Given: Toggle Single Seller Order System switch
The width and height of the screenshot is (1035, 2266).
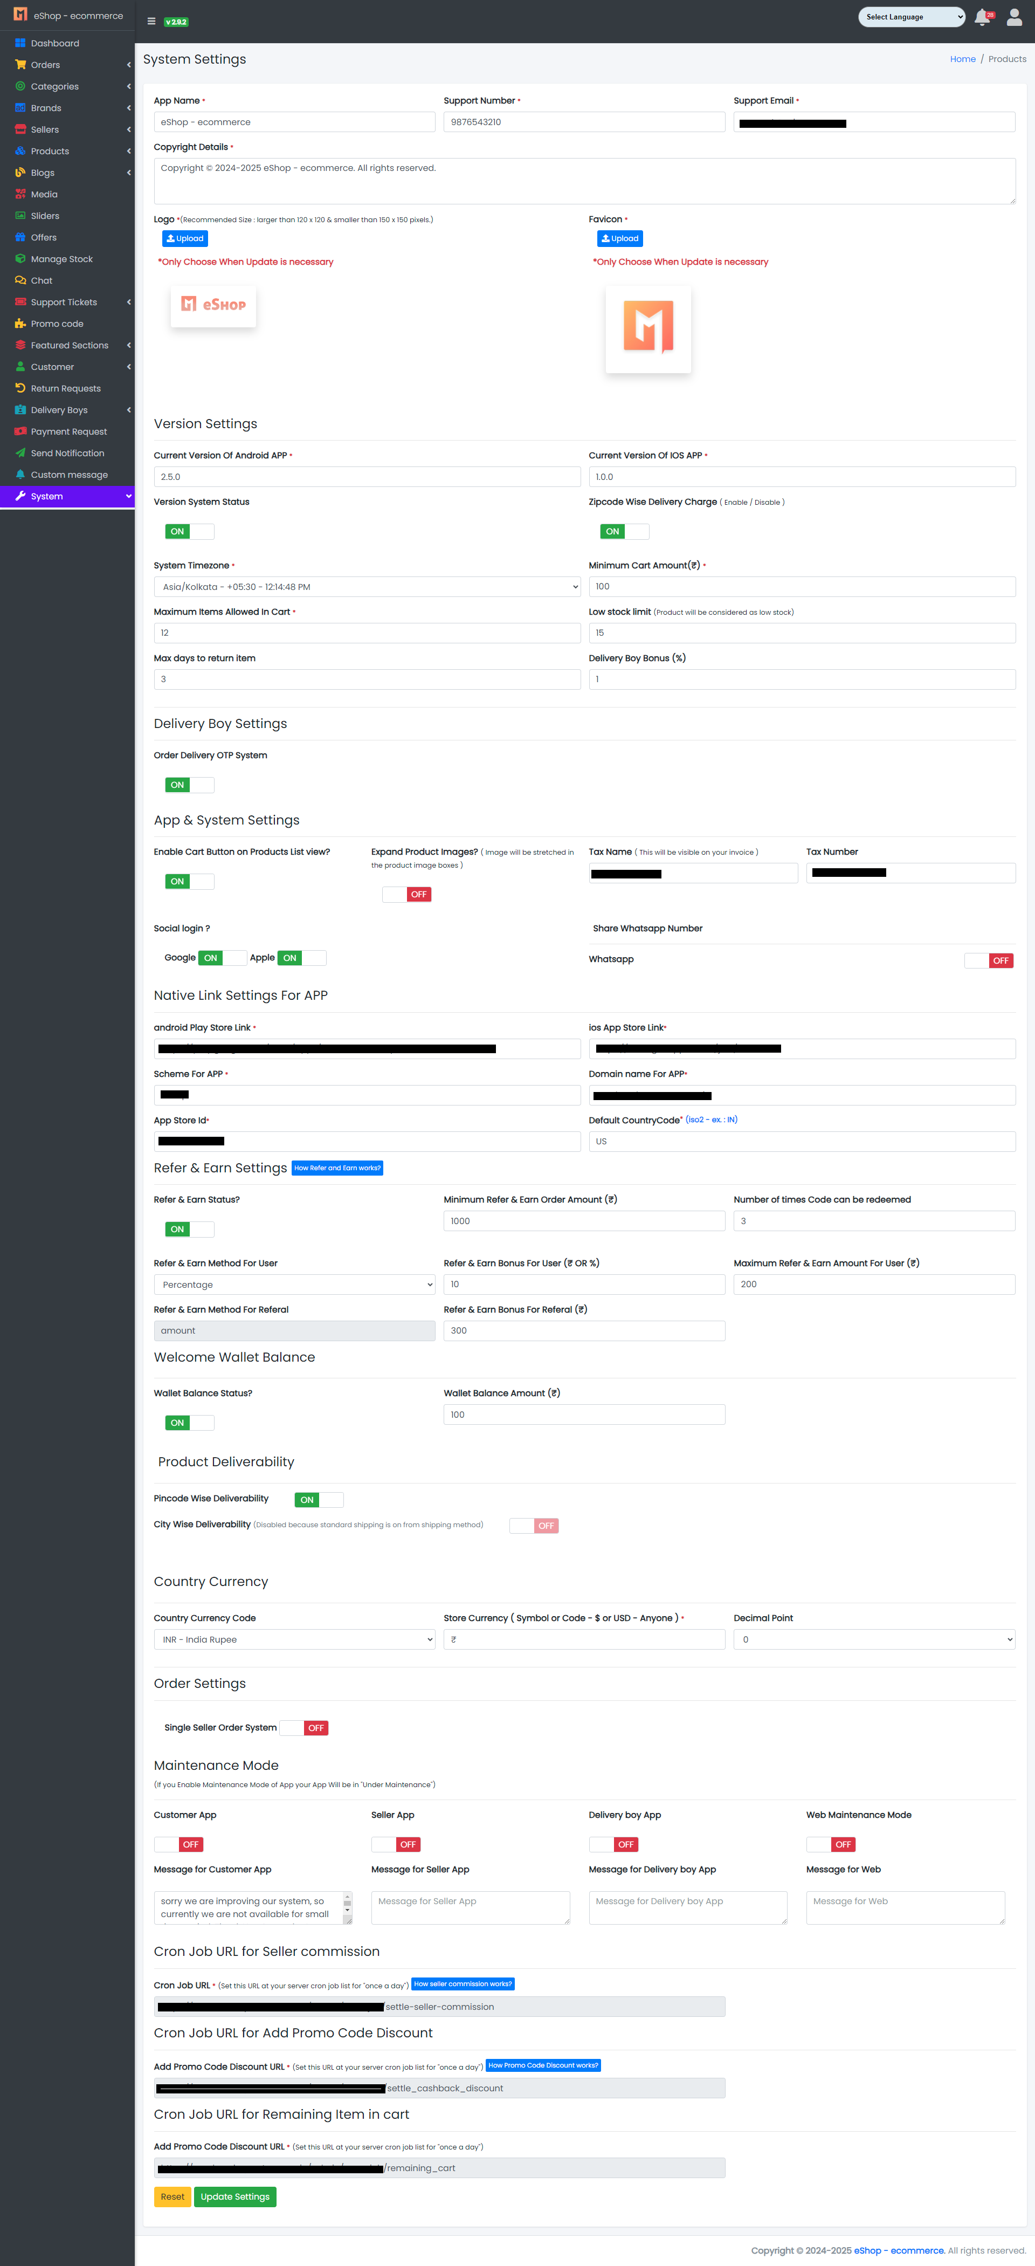Looking at the screenshot, I should (303, 1728).
